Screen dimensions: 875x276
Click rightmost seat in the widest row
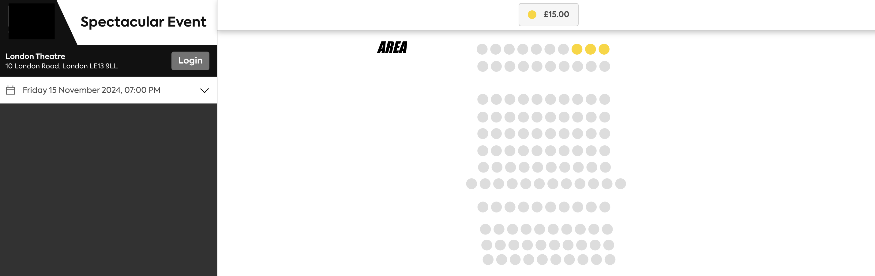pyautogui.click(x=621, y=183)
